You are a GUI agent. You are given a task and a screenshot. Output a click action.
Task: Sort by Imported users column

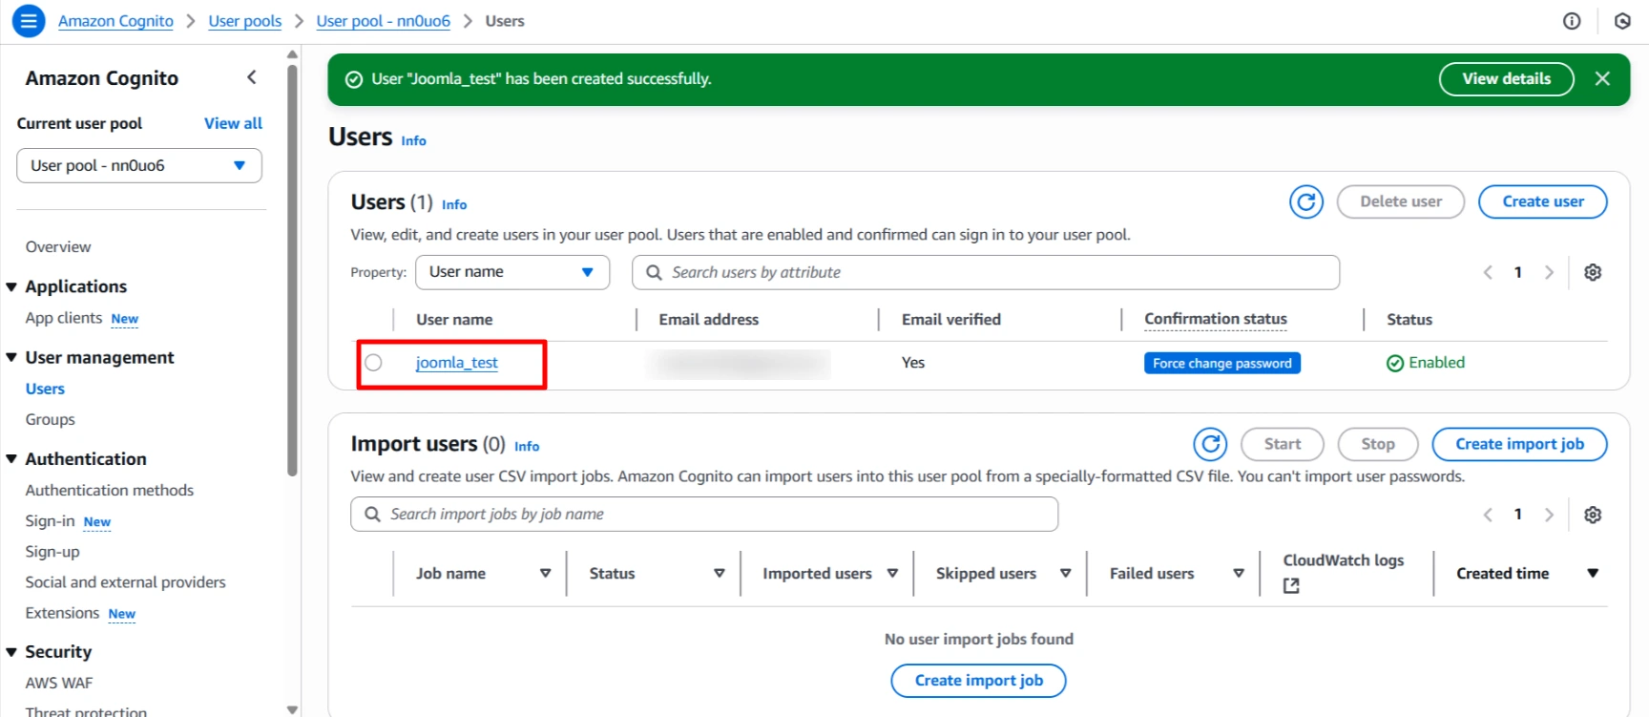click(x=893, y=574)
